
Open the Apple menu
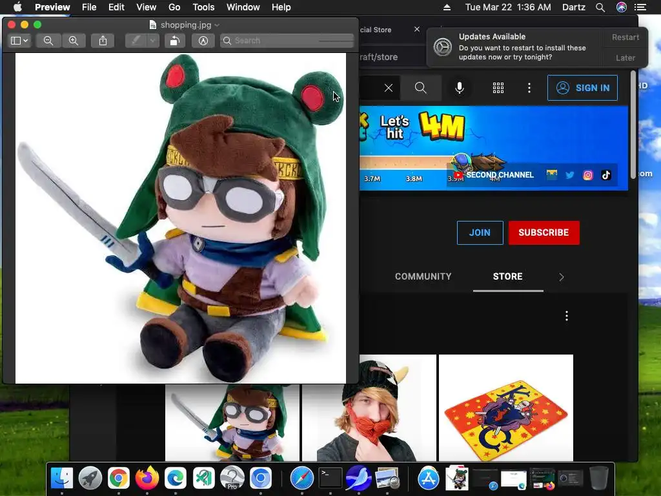click(x=17, y=7)
